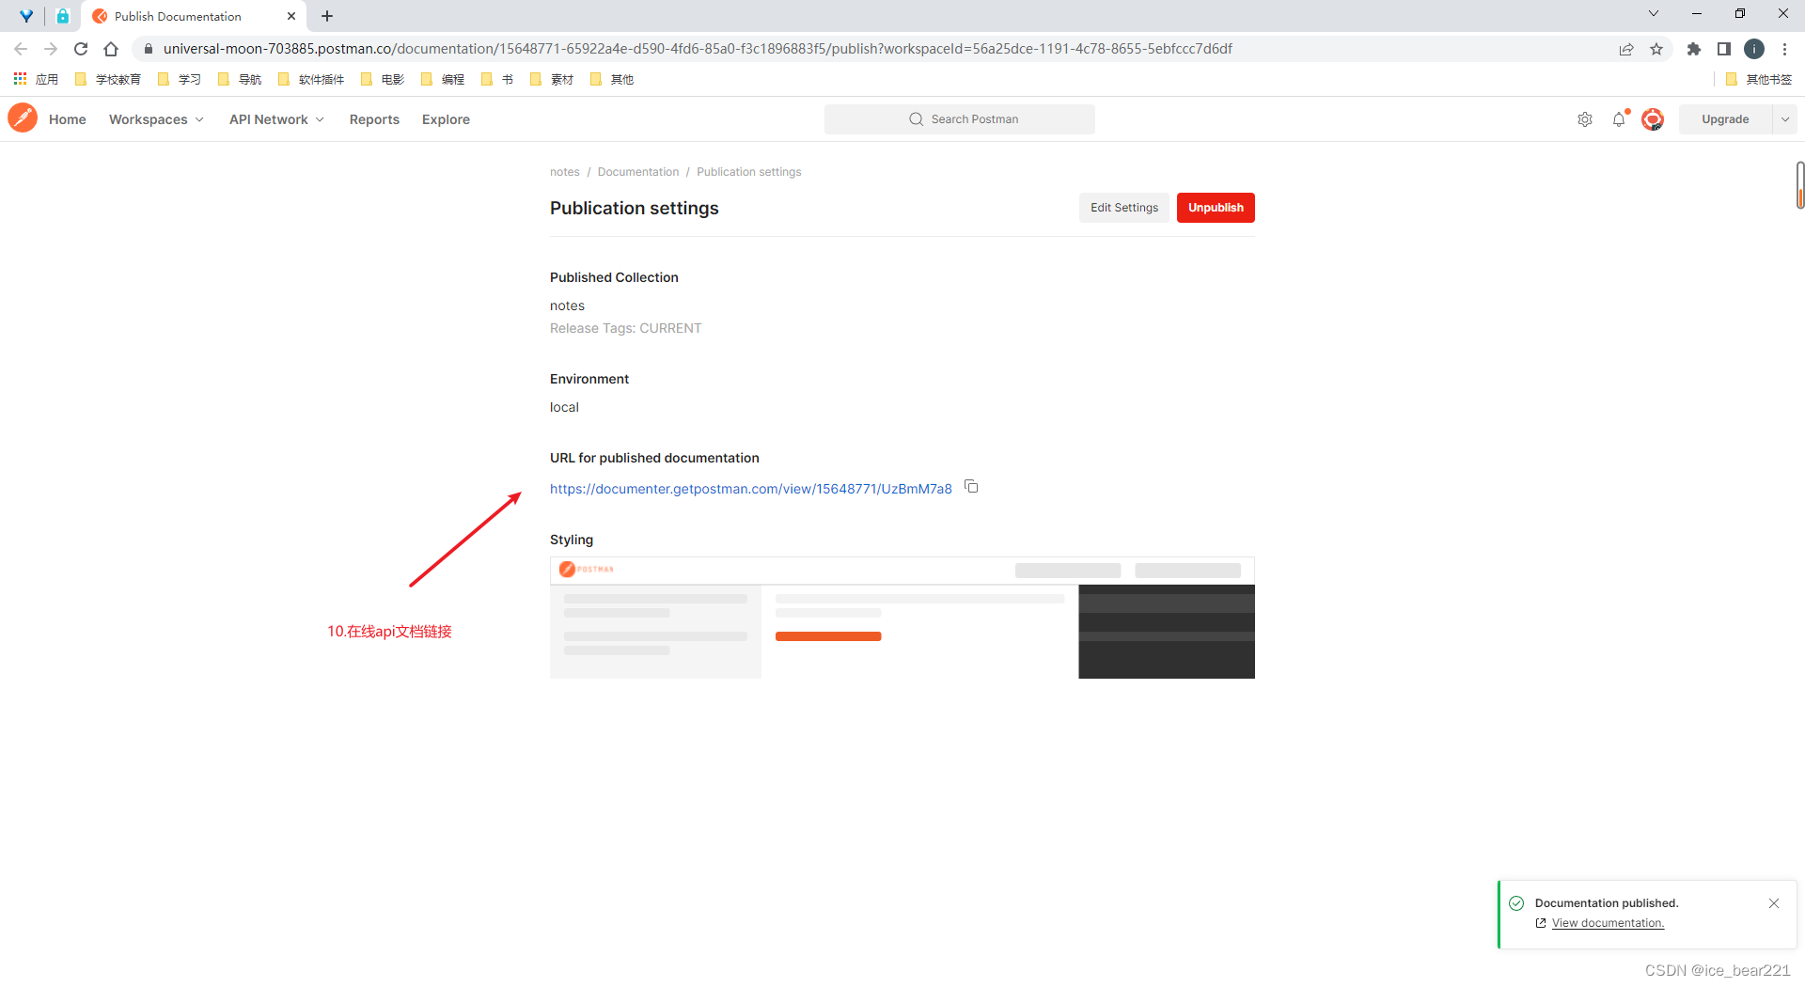Click the Upgrade button
Screen dimensions: 1805x987
click(1725, 119)
